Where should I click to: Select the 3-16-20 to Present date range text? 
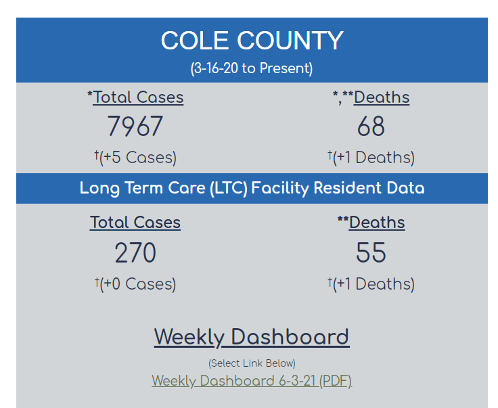tap(252, 68)
